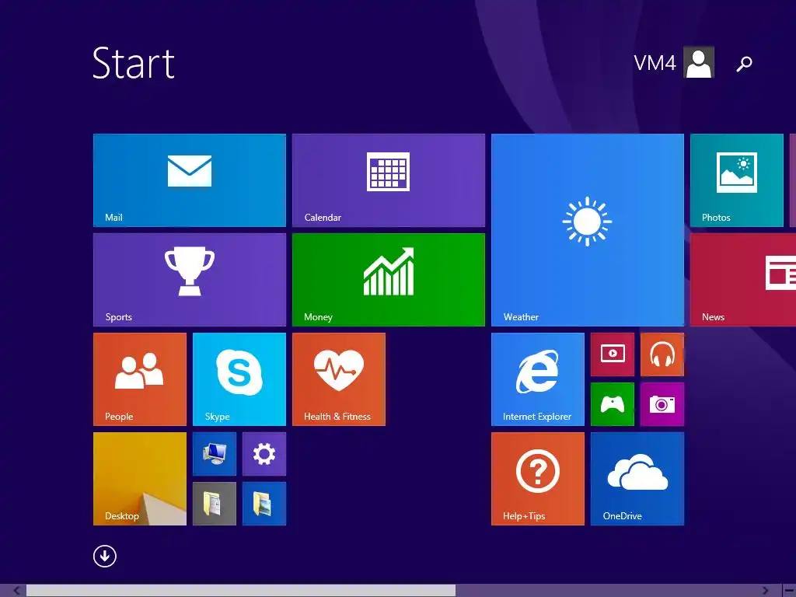796x597 pixels.
Task: Open the Documents folder tile
Action: click(x=215, y=504)
